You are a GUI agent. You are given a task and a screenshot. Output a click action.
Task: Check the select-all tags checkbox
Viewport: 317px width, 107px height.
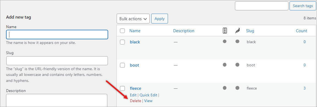122,31
